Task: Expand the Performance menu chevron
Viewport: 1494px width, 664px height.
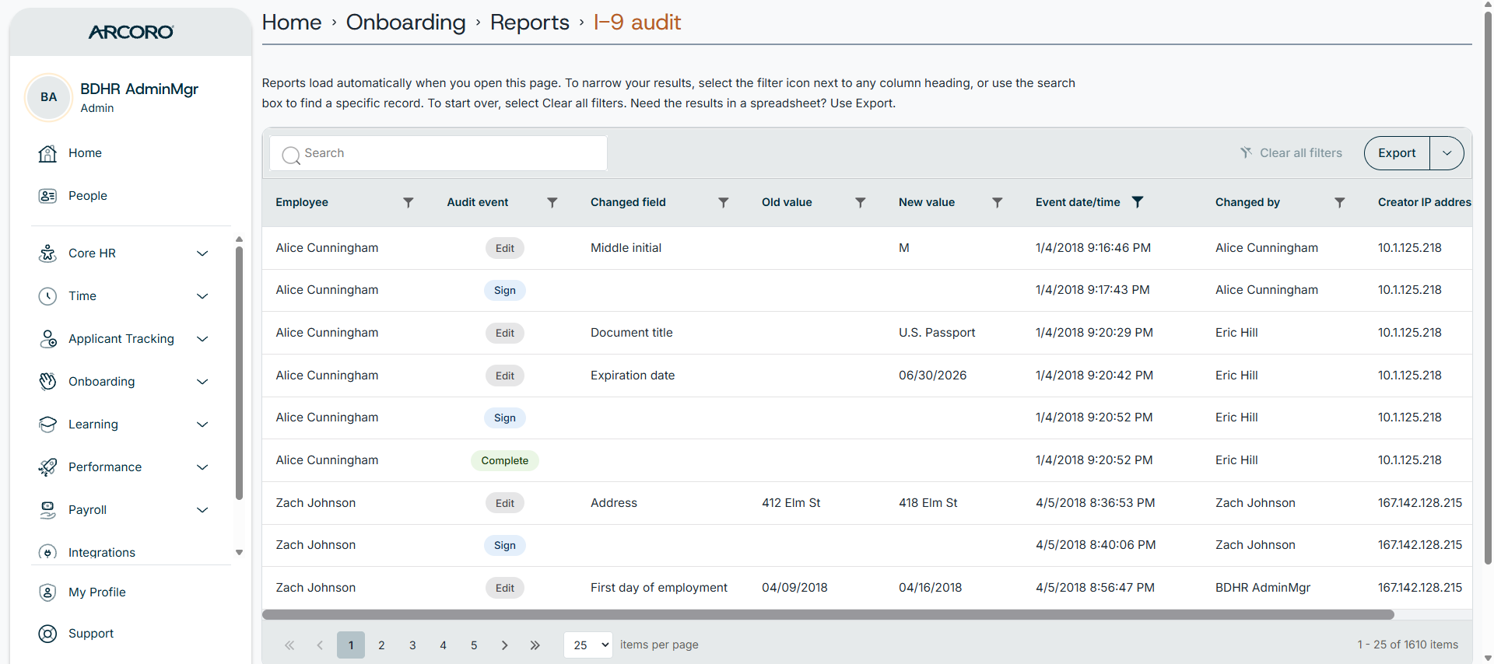Action: click(202, 467)
